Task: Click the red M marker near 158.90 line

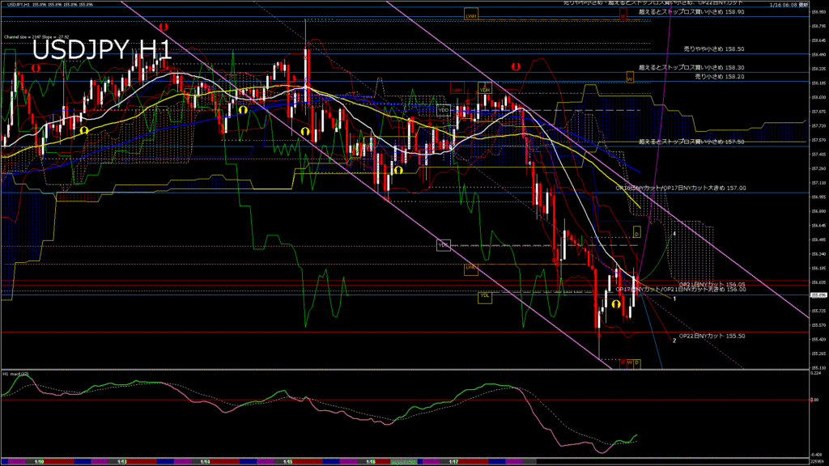Action: point(623,15)
